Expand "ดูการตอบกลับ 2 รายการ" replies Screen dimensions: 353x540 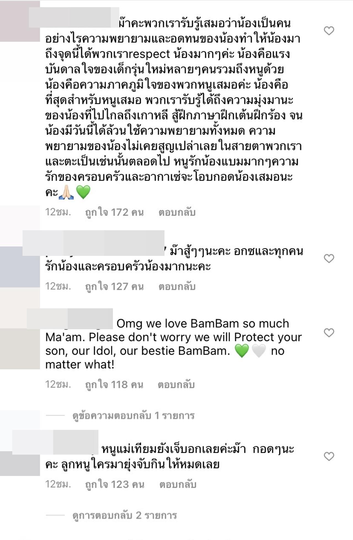coord(125,515)
